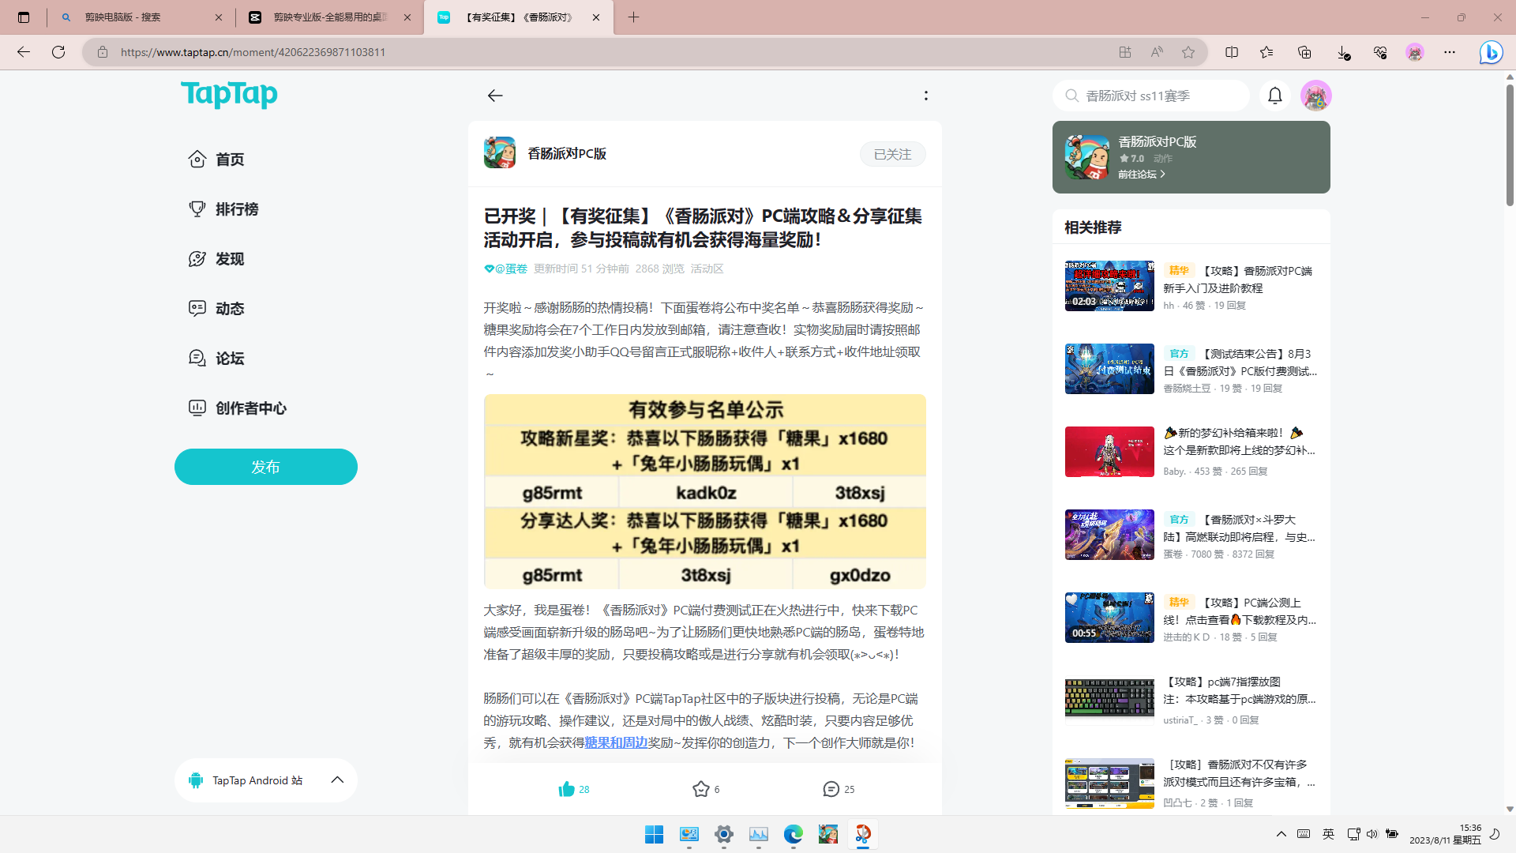Click the TapTap logo

click(x=229, y=95)
